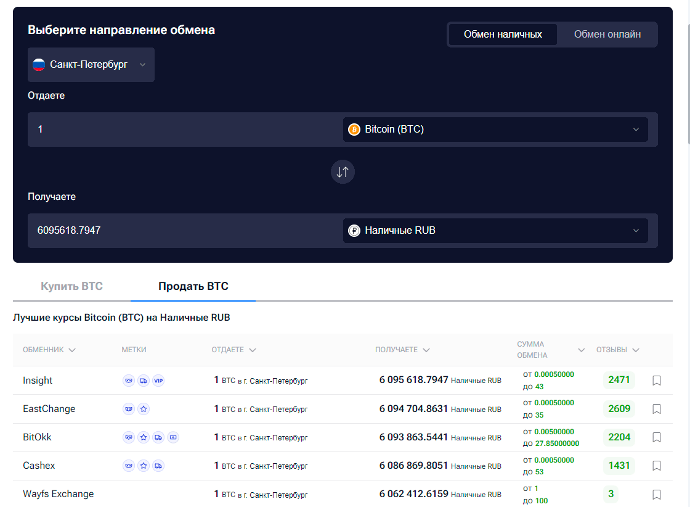
Task: Click the VIP badge in the Insight row
Action: tap(158, 381)
